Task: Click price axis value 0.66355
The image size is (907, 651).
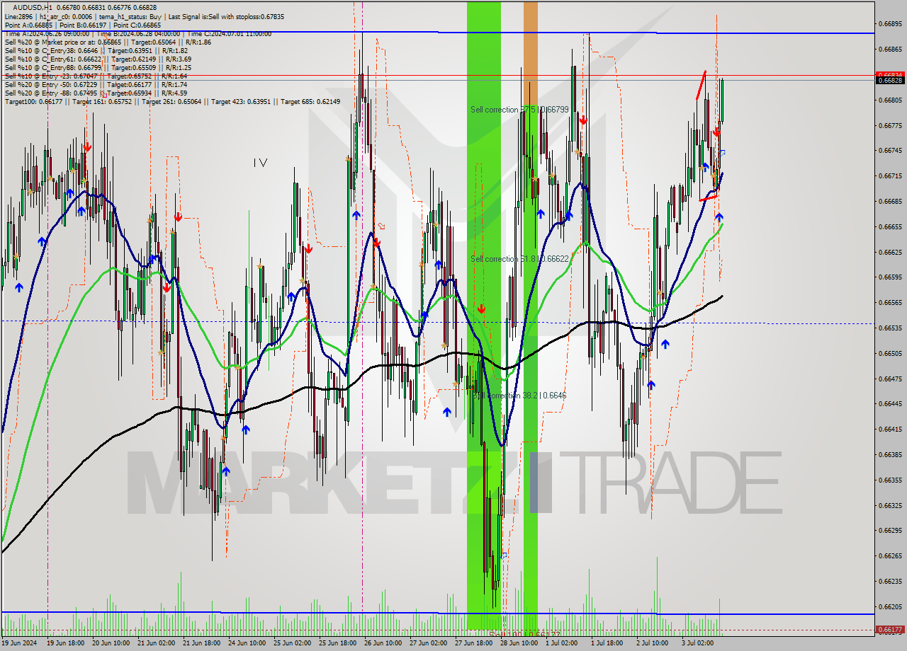Action: click(x=890, y=480)
